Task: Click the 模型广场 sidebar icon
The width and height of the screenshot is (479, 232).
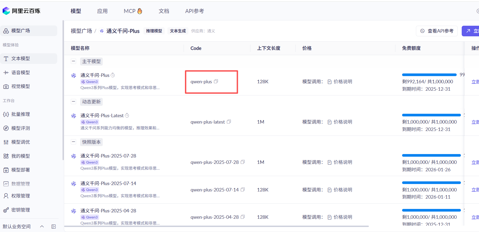Action: 6,31
